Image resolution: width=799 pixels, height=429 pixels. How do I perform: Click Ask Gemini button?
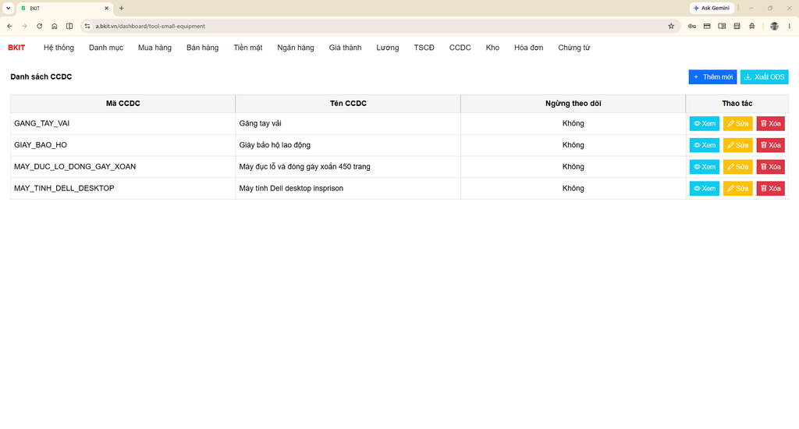[712, 8]
